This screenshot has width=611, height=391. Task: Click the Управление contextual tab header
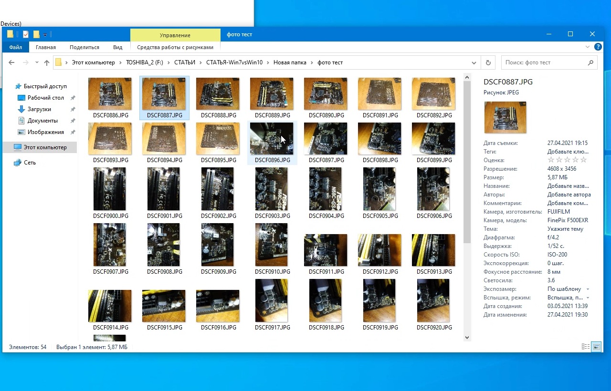point(175,35)
